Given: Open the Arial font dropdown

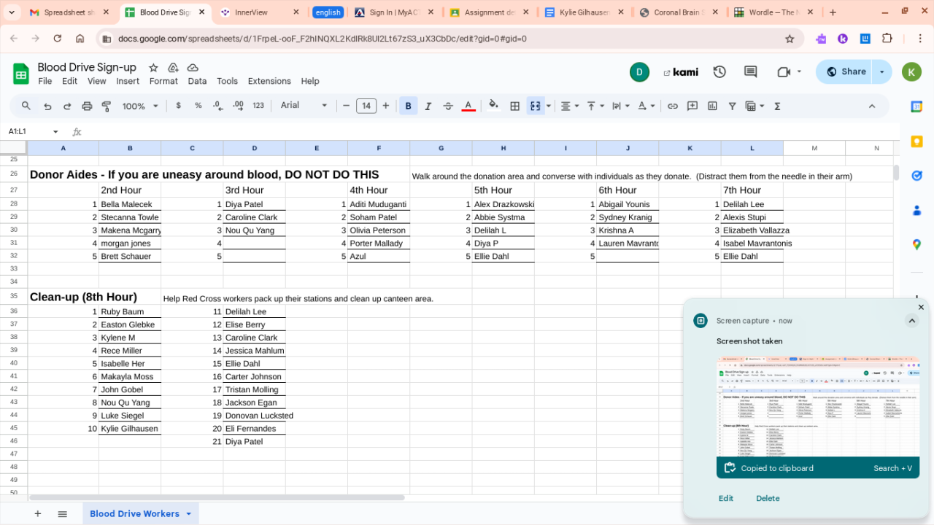Looking at the screenshot, I should tap(304, 106).
